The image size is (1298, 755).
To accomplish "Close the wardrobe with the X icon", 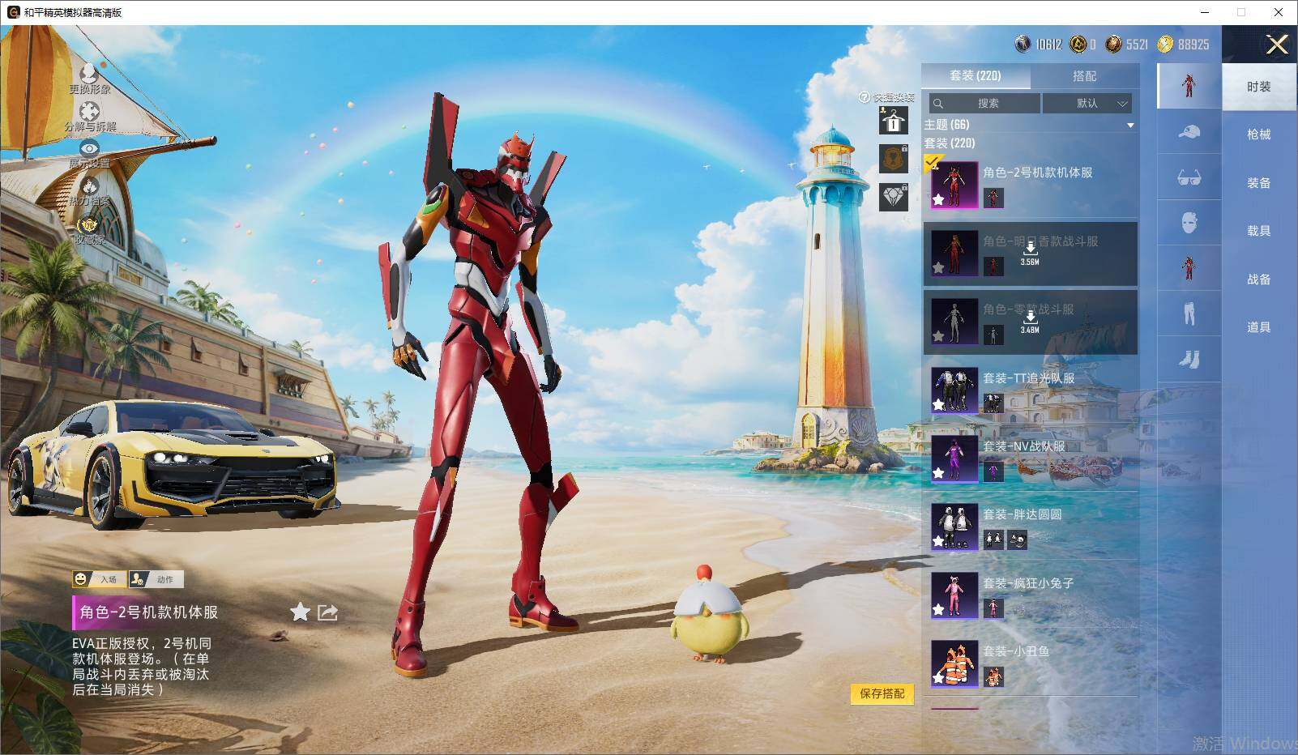I will click(x=1277, y=45).
